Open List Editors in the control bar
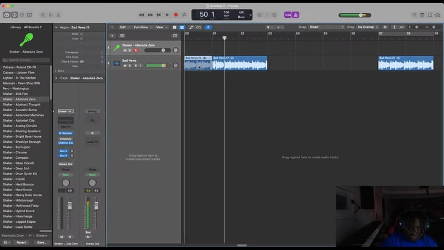444x250 pixels. pyautogui.click(x=414, y=15)
